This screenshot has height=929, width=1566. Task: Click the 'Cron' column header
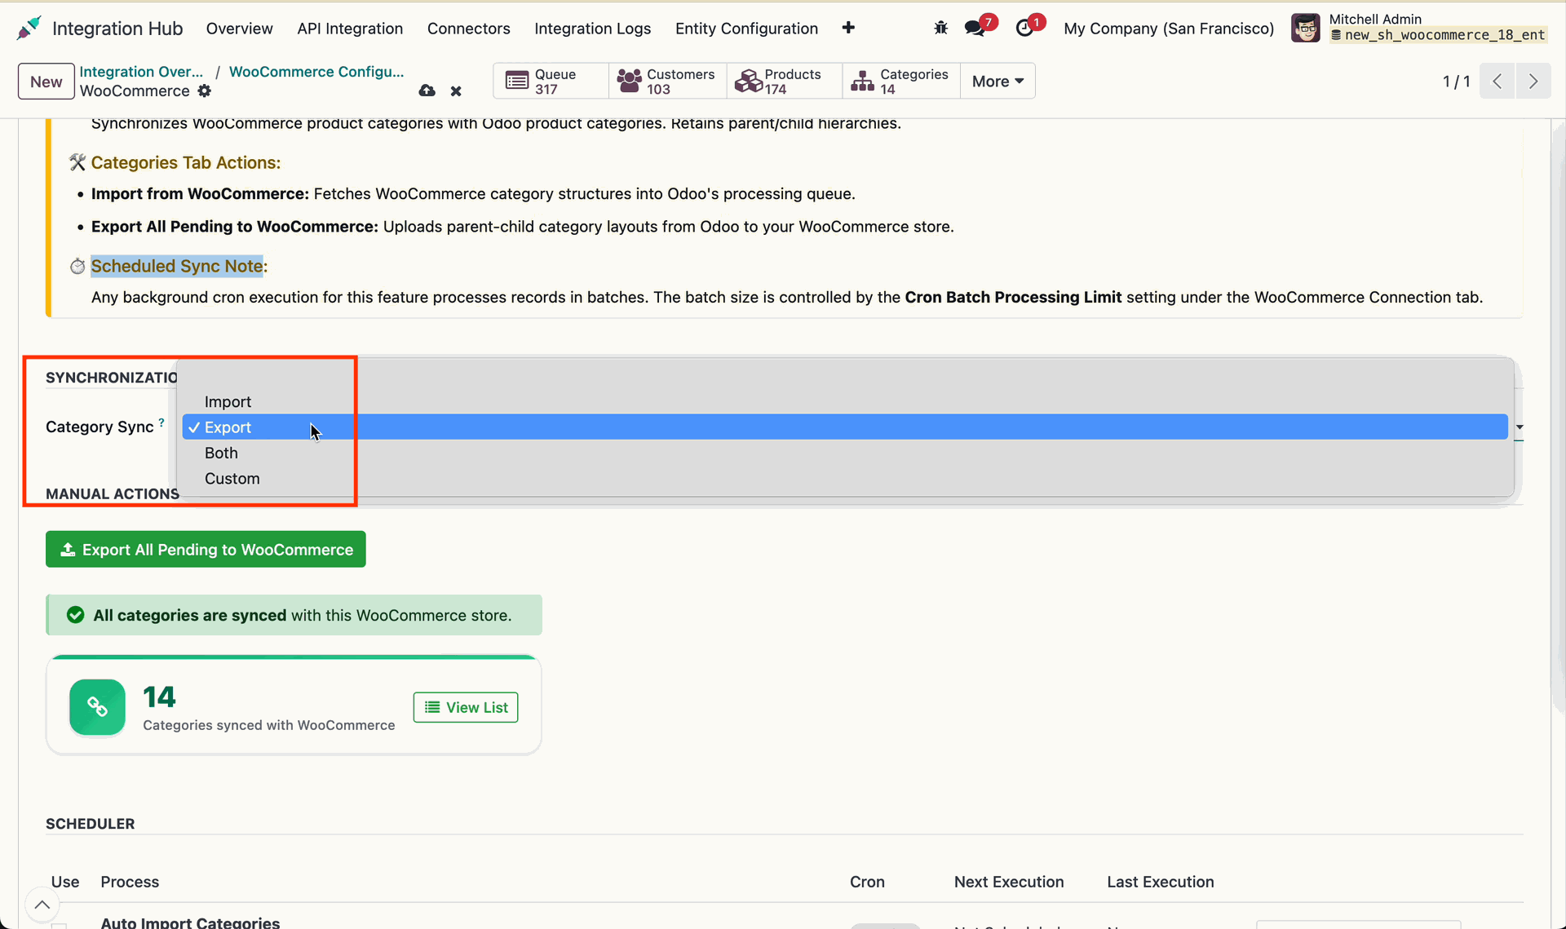pos(867,882)
